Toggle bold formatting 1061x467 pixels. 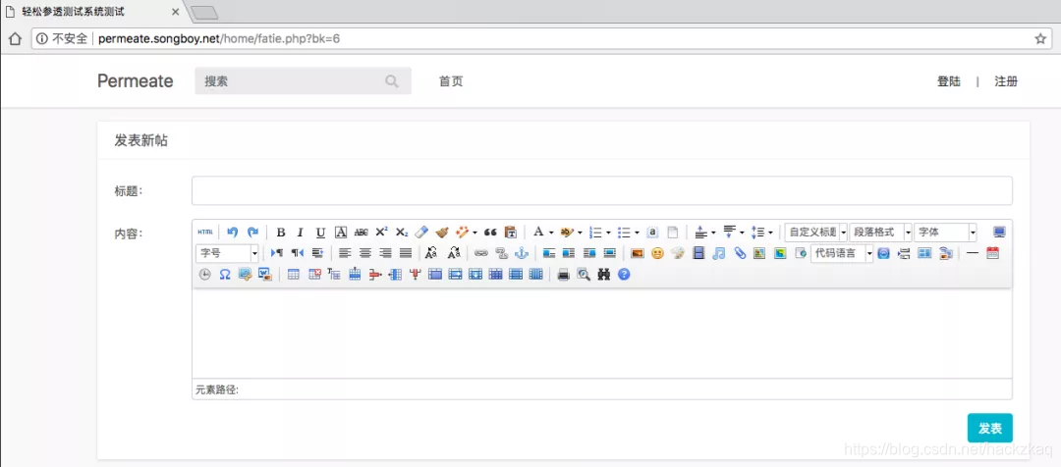tap(281, 232)
